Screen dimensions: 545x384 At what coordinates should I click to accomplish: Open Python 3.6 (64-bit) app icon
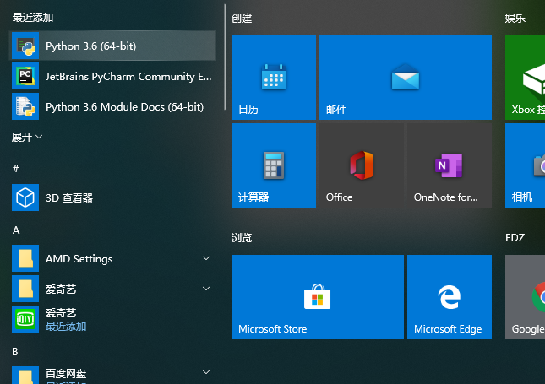25,46
